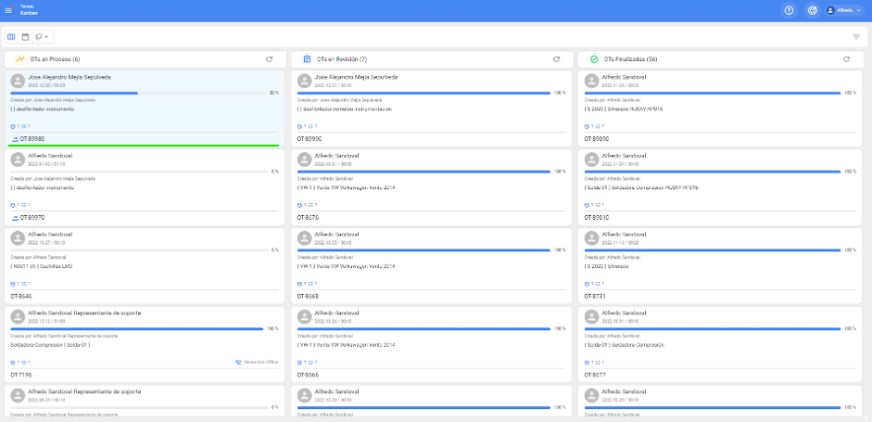Viewport: 872px width, 422px height.
Task: Switch to calendar view
Action: click(x=25, y=36)
